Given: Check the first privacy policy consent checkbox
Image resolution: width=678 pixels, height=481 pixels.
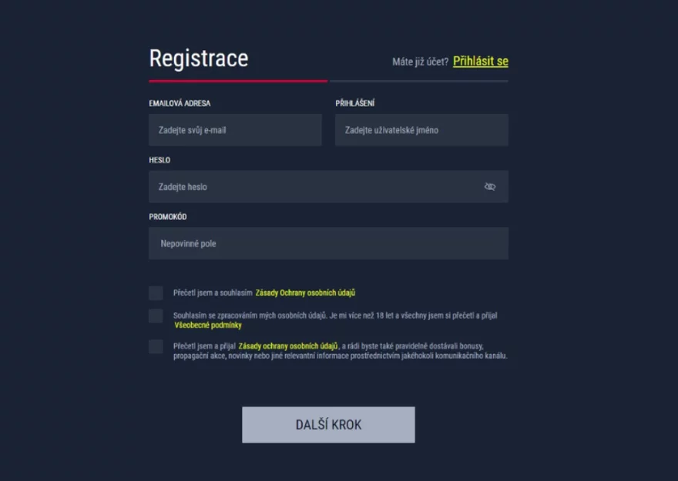Looking at the screenshot, I should pyautogui.click(x=156, y=293).
